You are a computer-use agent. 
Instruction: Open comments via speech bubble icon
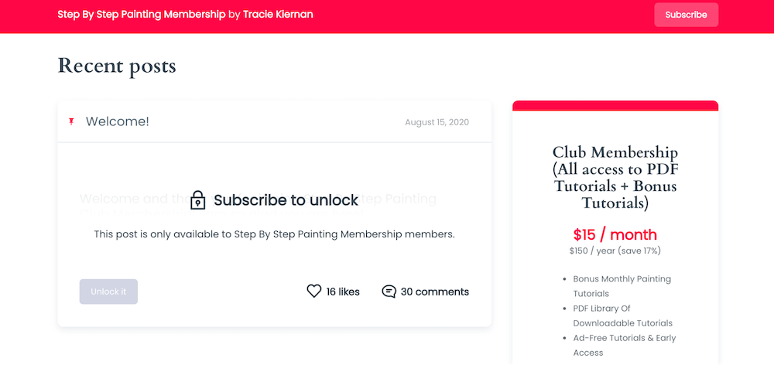389,292
